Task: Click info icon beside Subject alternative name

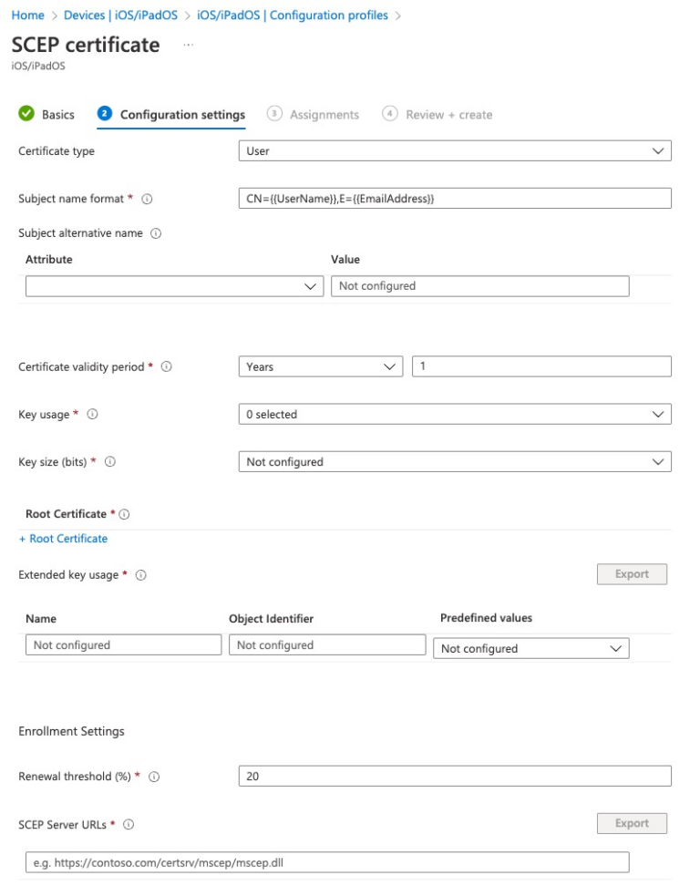Action: pyautogui.click(x=156, y=233)
